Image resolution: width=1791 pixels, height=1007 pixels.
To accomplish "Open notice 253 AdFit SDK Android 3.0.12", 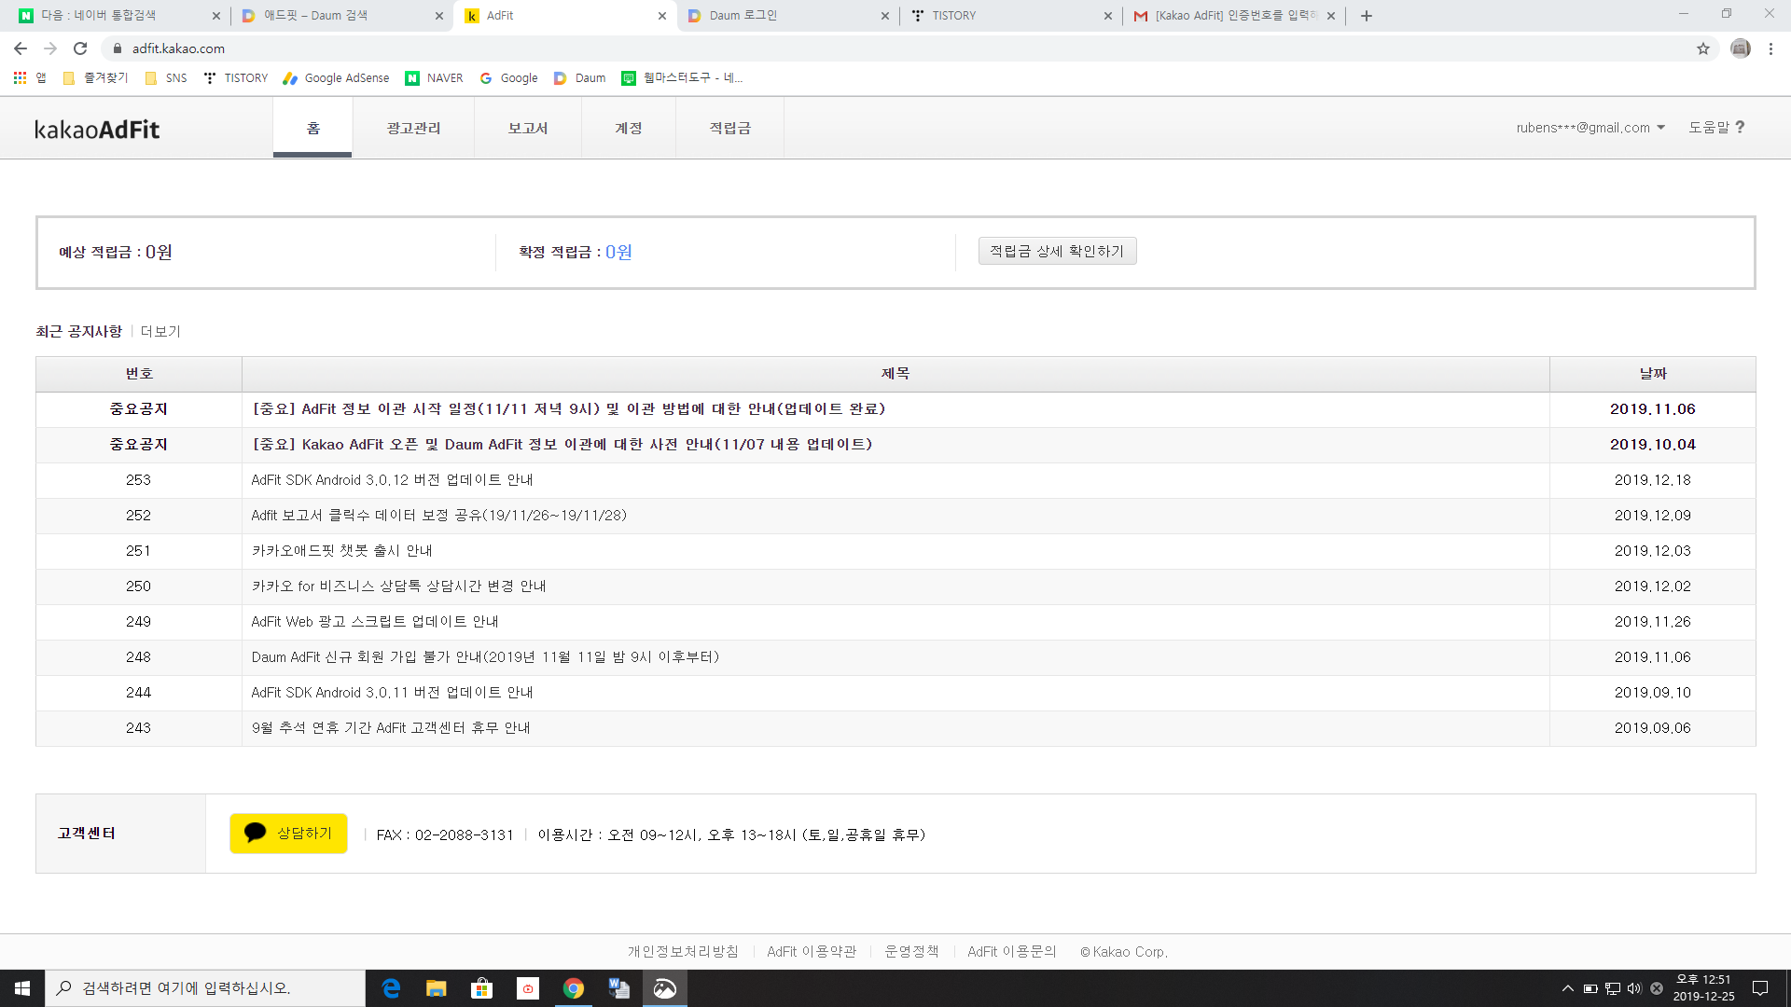I will [392, 480].
